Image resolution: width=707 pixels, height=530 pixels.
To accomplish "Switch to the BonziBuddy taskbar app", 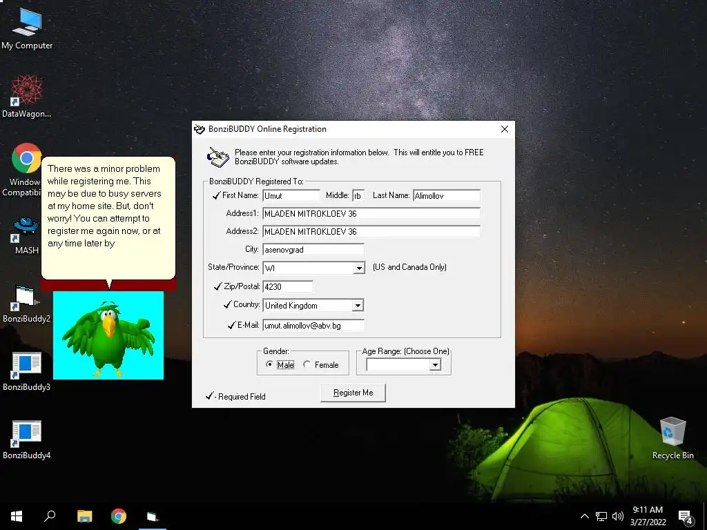I will click(x=153, y=516).
